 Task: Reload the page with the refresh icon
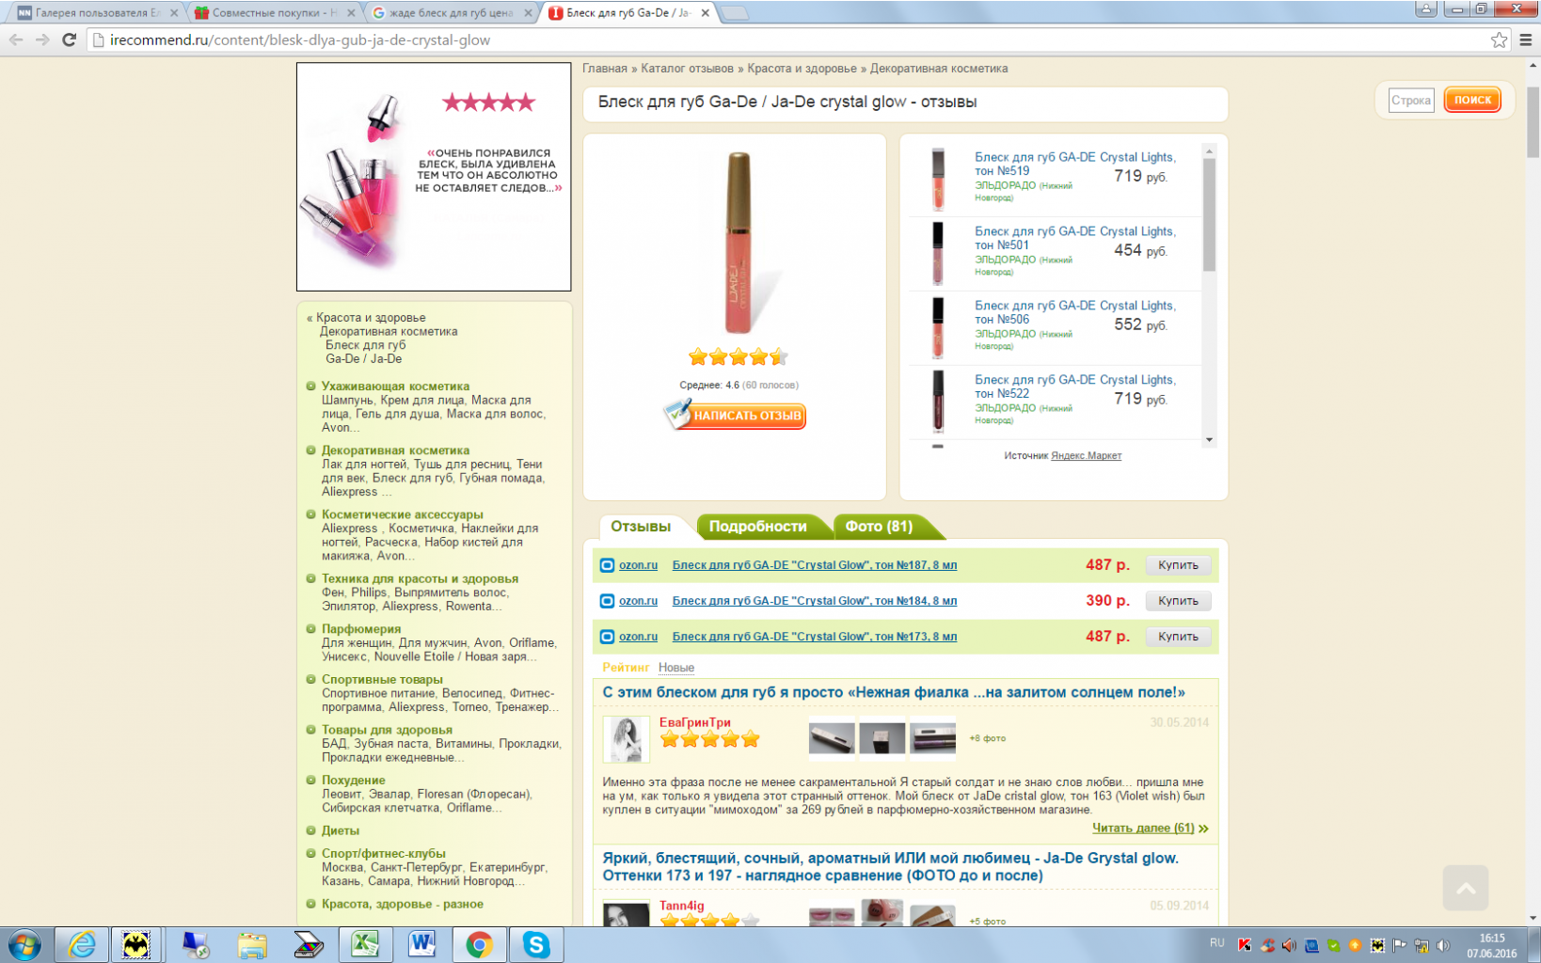(69, 39)
